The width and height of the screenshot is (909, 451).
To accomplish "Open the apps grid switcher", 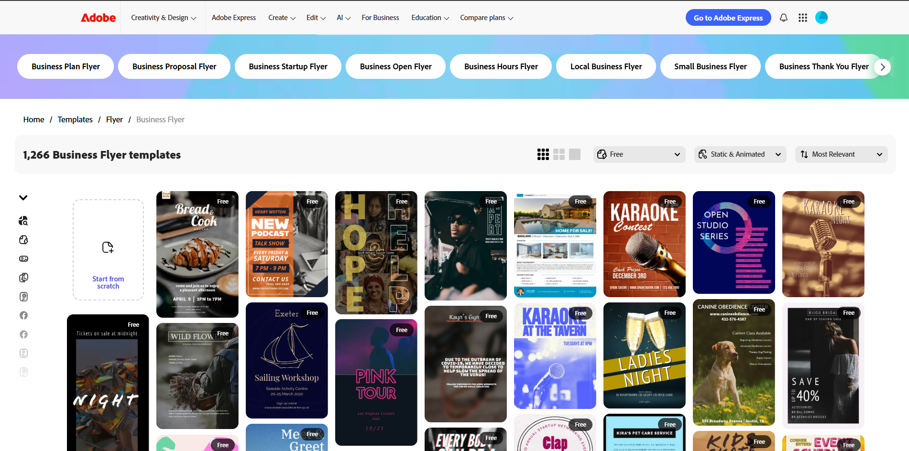I will (x=802, y=18).
